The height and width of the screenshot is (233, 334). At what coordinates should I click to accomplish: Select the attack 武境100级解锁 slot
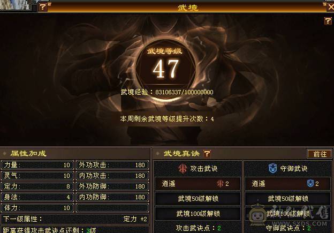198,214
